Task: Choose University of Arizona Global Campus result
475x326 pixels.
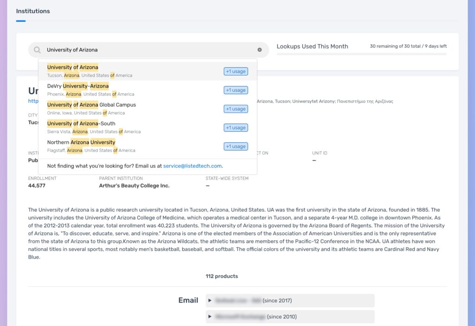Action: [x=148, y=109]
